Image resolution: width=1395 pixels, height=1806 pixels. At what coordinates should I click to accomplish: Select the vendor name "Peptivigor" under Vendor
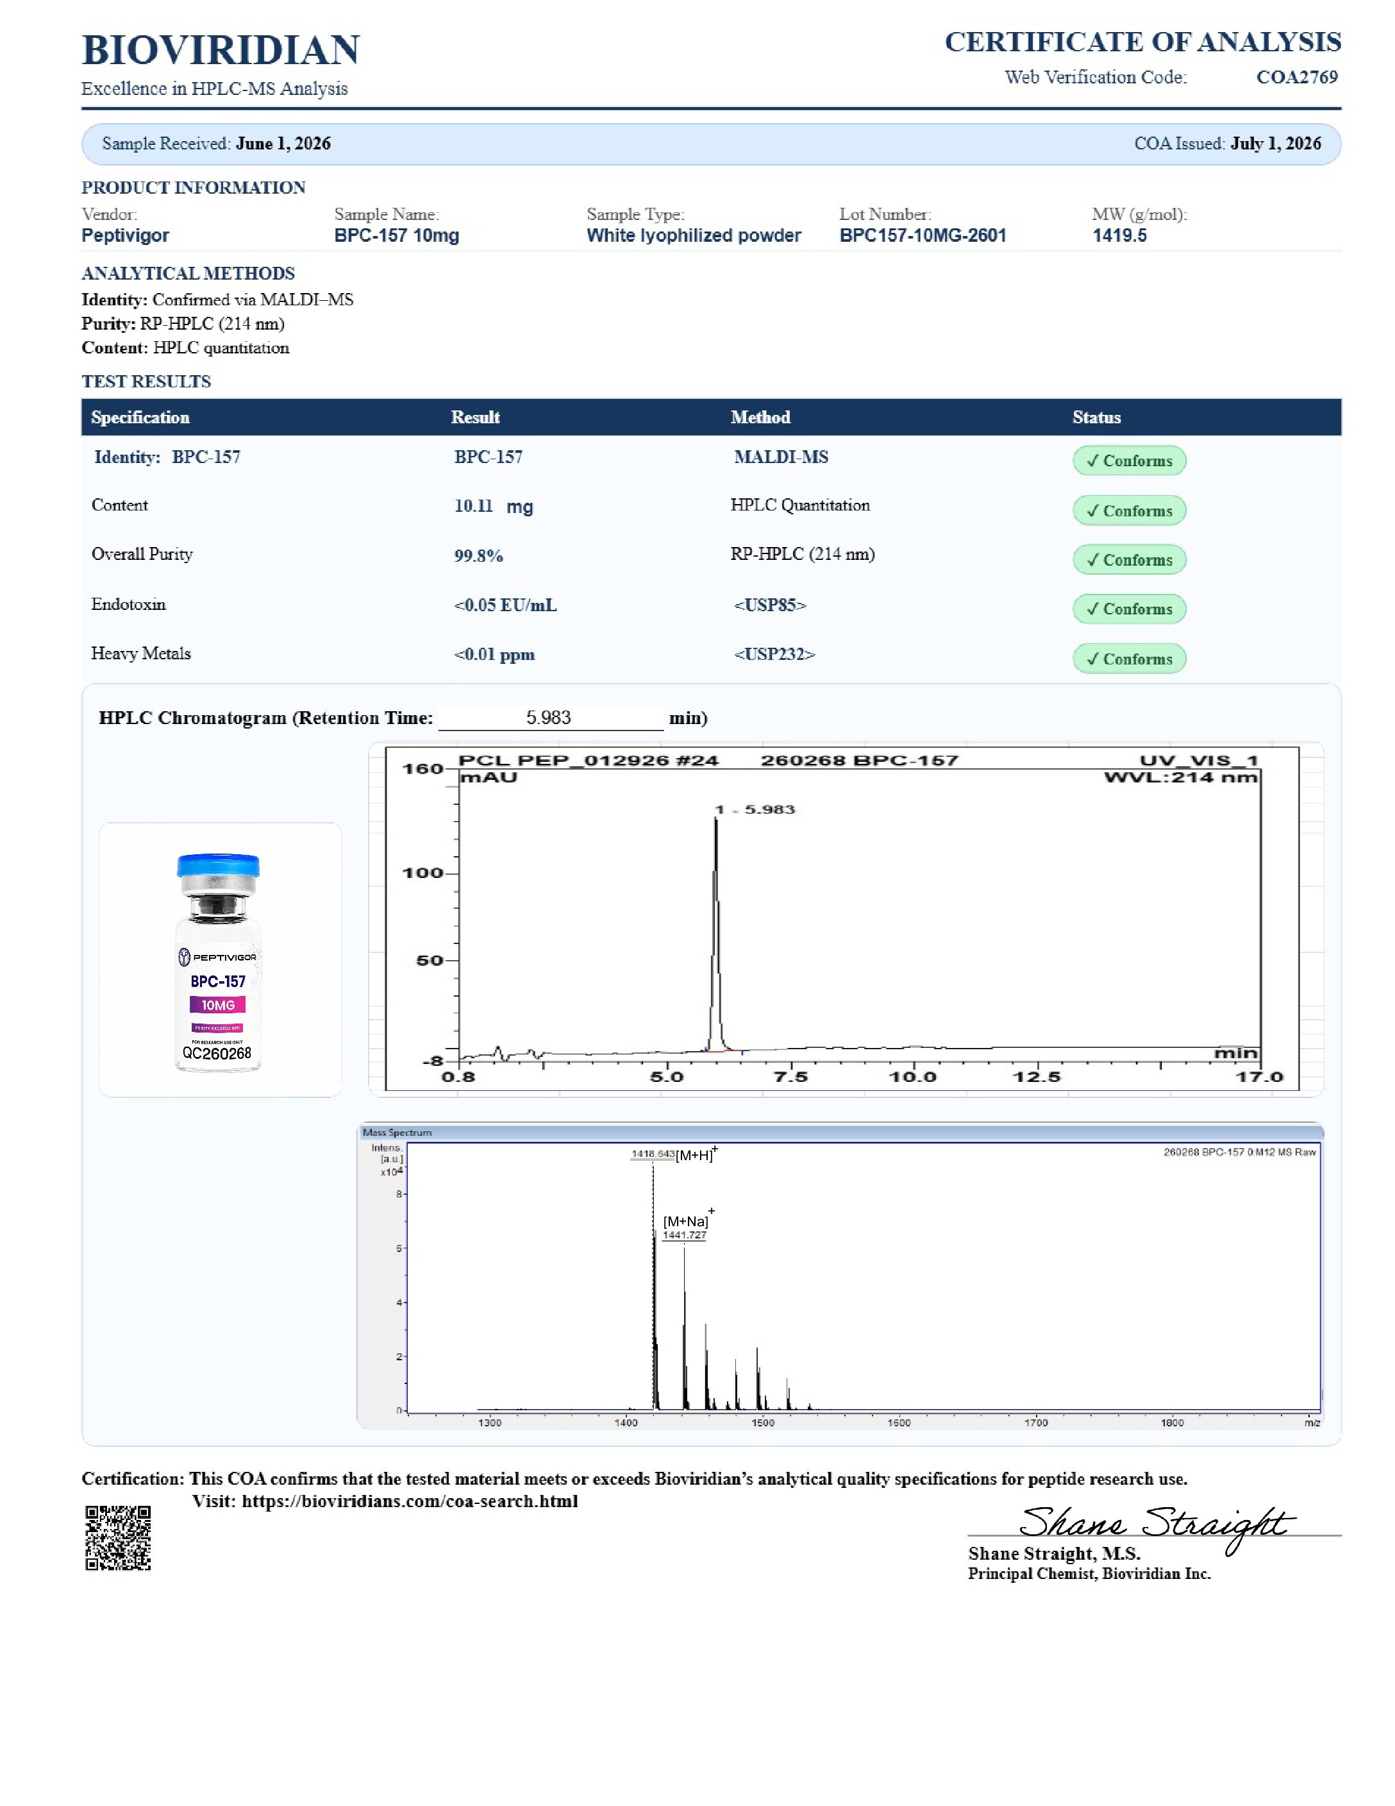pyautogui.click(x=125, y=235)
